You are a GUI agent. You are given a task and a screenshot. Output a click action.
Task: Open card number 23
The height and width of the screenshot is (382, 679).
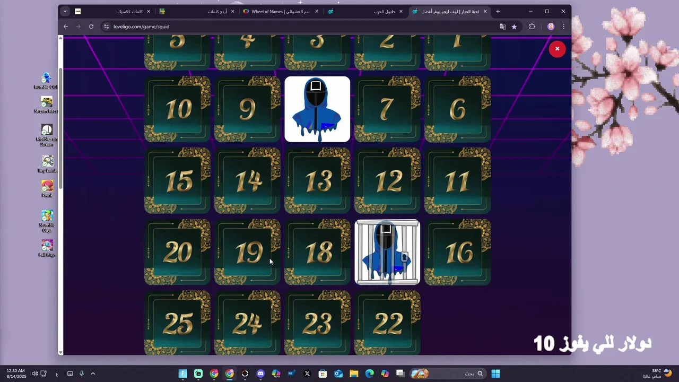pos(317,323)
